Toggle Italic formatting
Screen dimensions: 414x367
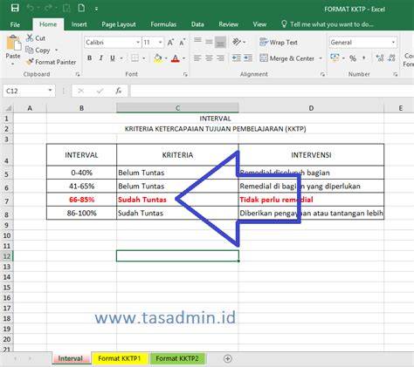coord(101,58)
